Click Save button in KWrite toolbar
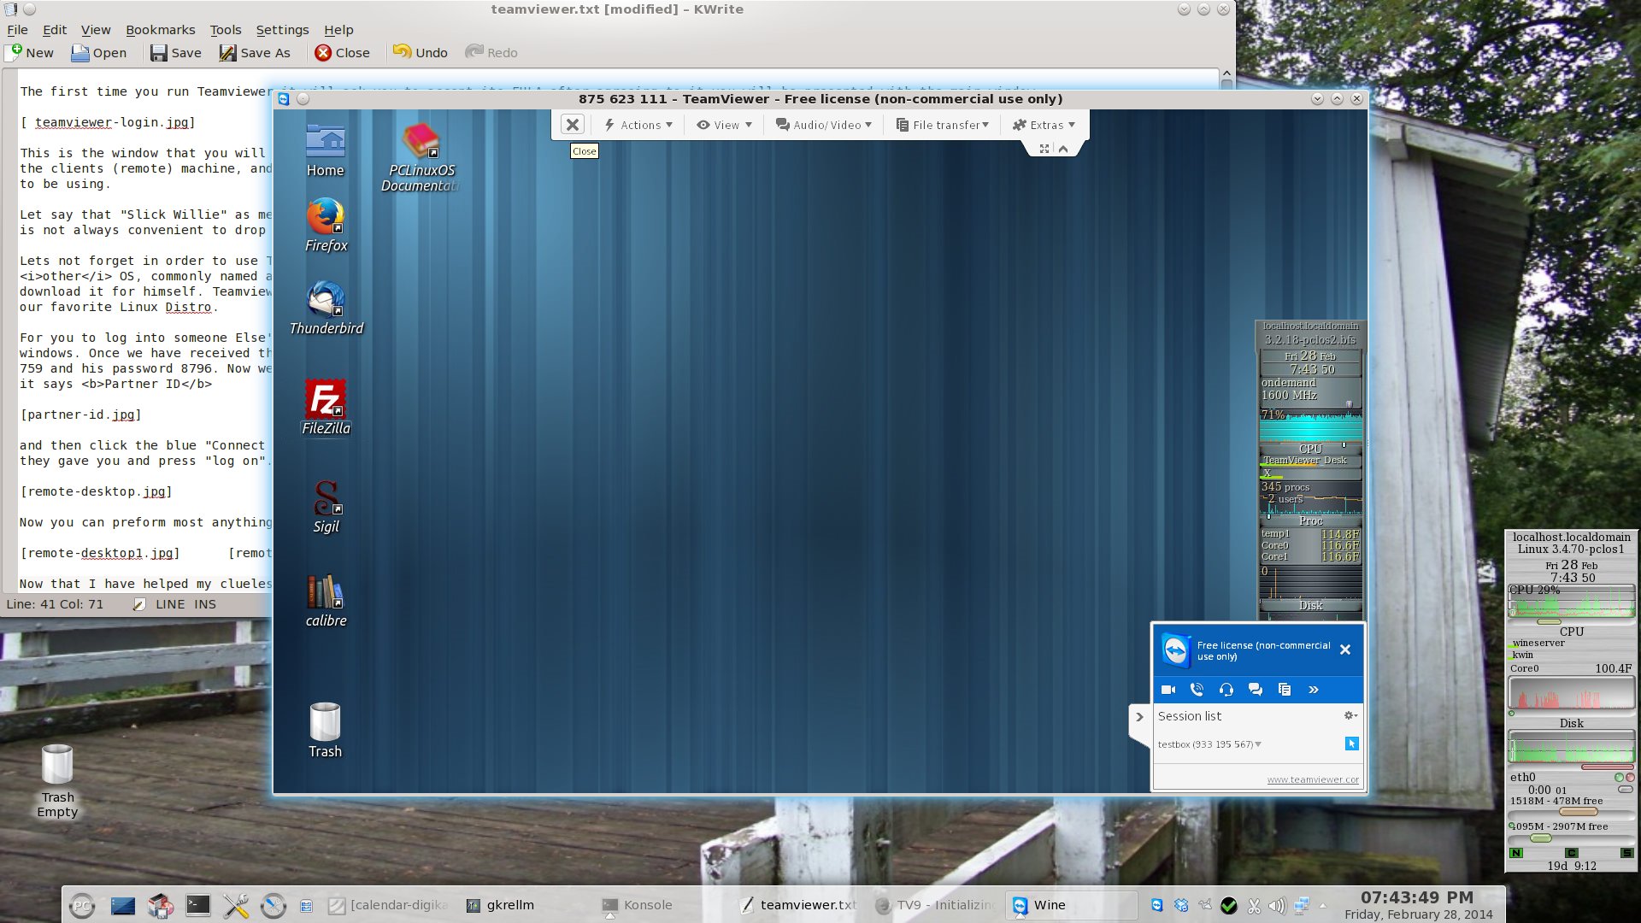Screen dimensions: 1641x923 176,53
